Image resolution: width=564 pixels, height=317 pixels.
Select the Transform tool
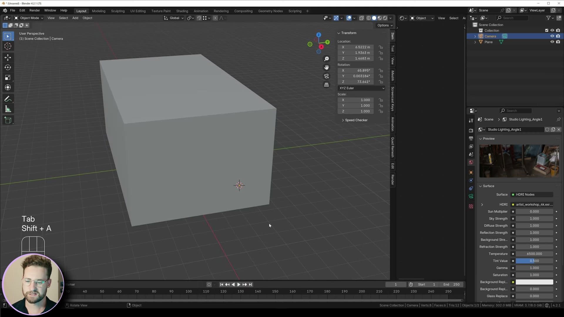click(x=8, y=88)
